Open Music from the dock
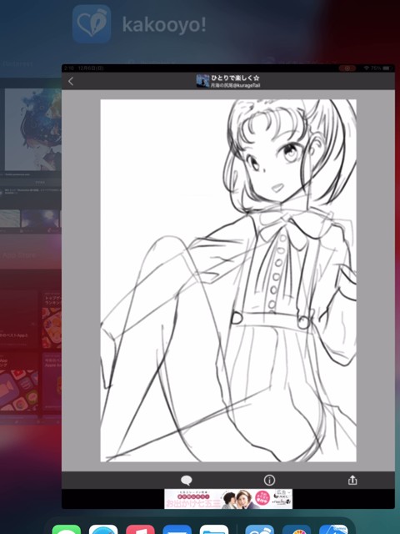The image size is (400, 534). 140,530
